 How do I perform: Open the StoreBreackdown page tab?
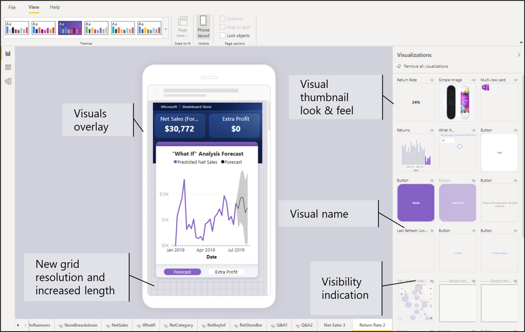[78, 325]
